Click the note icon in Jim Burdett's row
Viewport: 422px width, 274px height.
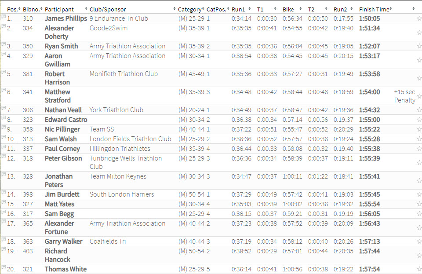pos(4,193)
